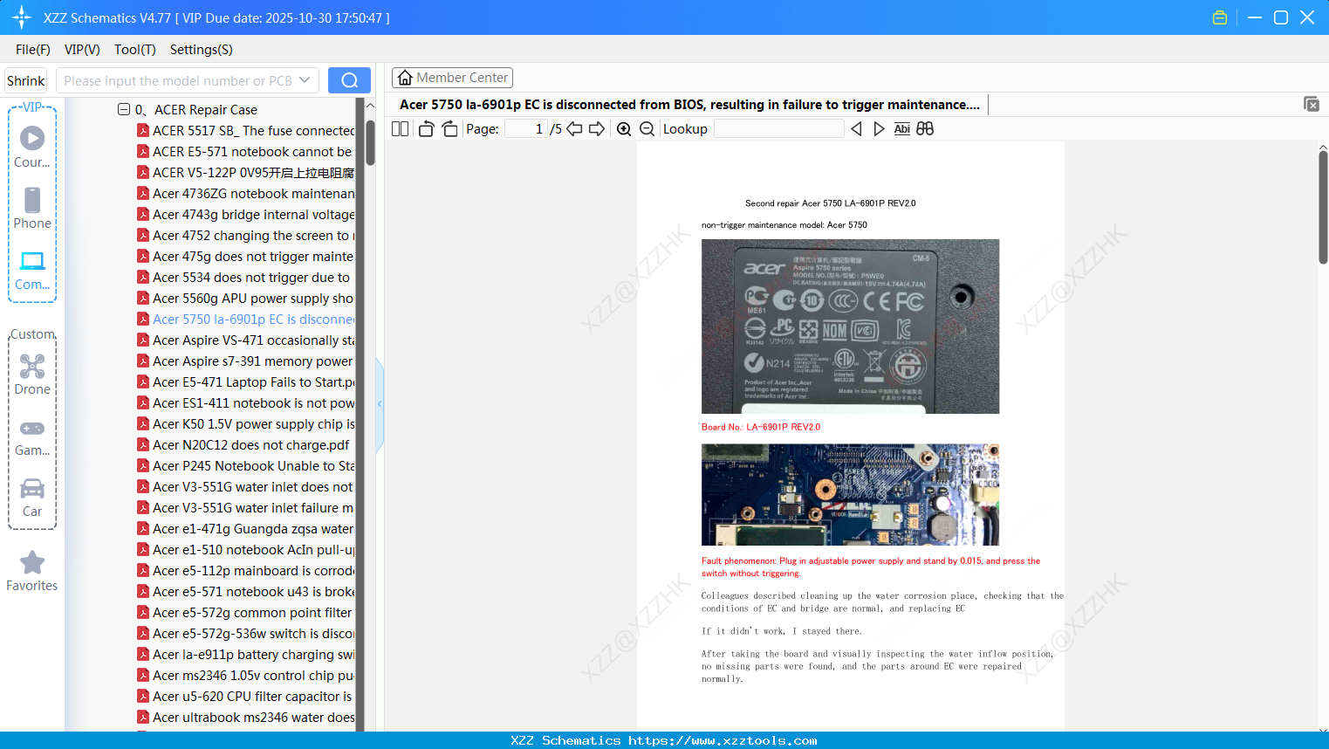Open the Car category
1329x749 pixels.
coord(32,498)
